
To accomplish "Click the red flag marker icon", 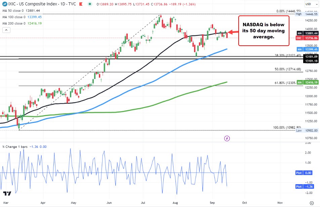I will 80,4.
